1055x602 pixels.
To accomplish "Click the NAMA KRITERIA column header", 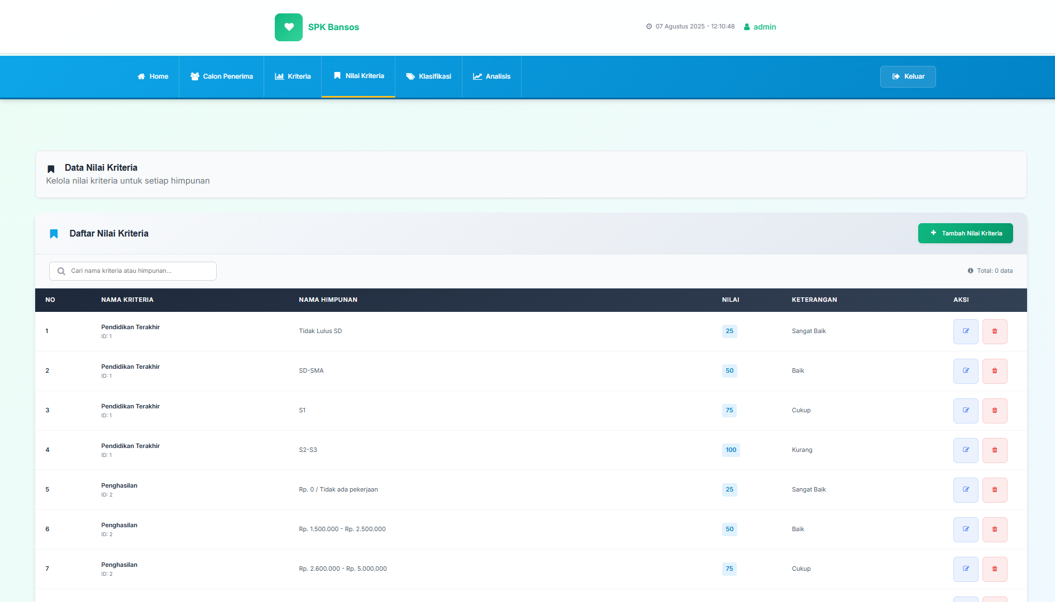I will click(x=127, y=300).
